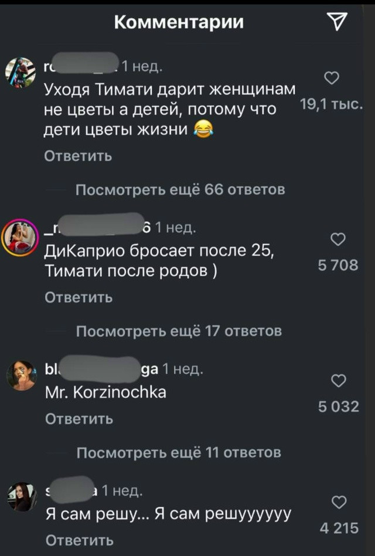Open first commenter's profile avatar
The width and height of the screenshot is (375, 556).
tap(21, 72)
